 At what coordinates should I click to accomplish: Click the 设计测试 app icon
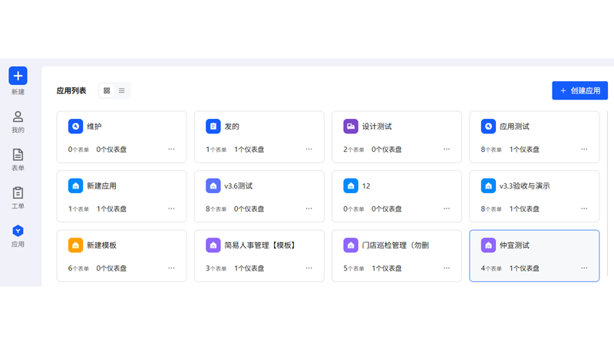pos(351,127)
